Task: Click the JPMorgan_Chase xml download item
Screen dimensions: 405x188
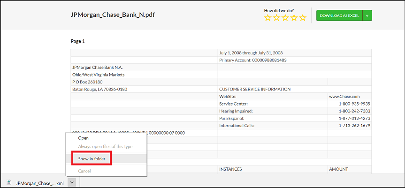Action: point(39,183)
